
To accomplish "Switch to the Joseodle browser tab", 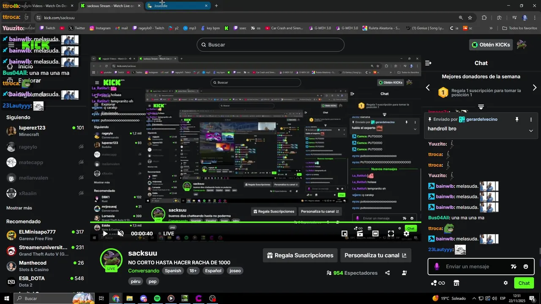I will click(178, 6).
